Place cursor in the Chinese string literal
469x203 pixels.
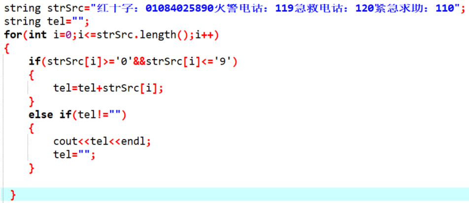point(276,8)
